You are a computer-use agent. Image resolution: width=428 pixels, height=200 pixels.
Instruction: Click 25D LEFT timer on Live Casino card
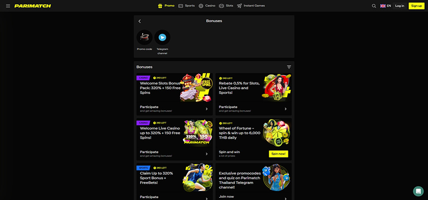tap(160, 123)
